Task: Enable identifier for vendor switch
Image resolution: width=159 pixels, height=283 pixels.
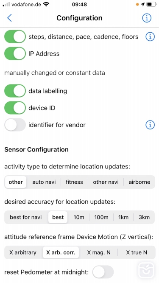Action: pos(15,125)
